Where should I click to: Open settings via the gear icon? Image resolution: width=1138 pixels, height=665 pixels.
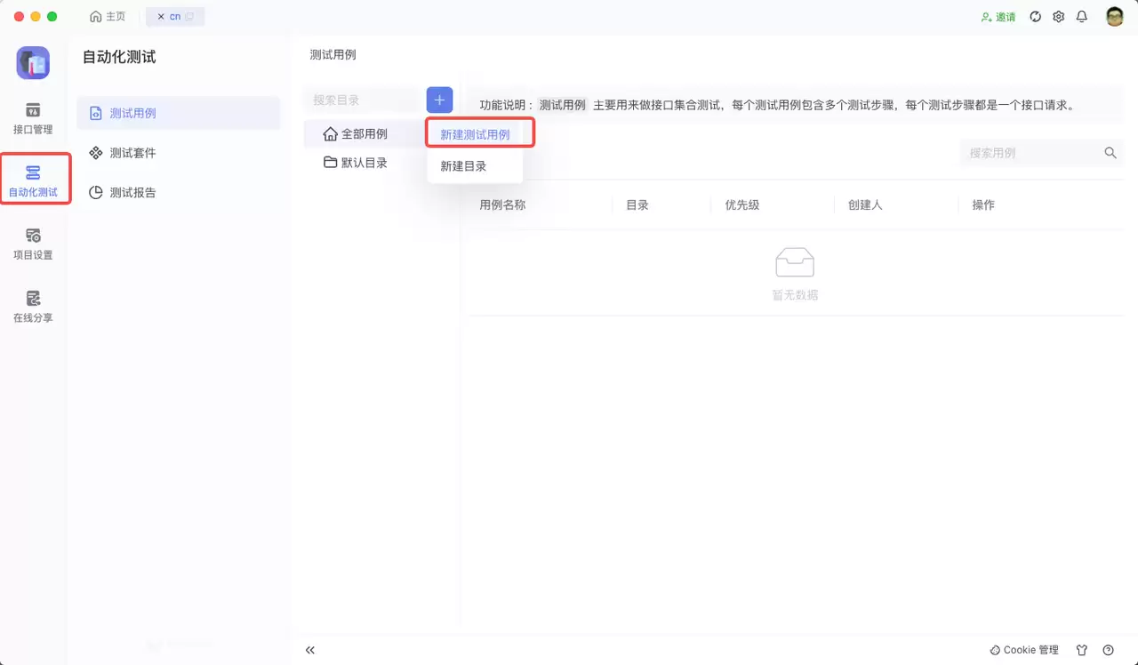[1059, 17]
